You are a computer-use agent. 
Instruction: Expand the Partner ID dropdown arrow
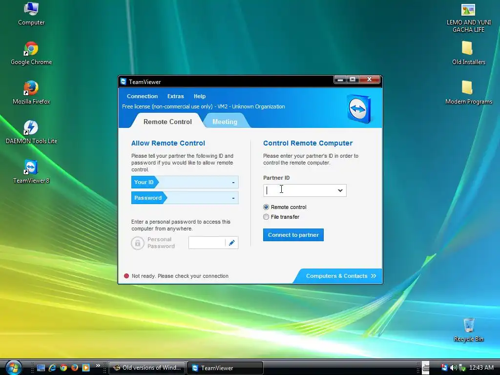pyautogui.click(x=340, y=190)
